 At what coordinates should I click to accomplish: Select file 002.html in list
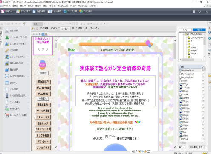pos(184,98)
